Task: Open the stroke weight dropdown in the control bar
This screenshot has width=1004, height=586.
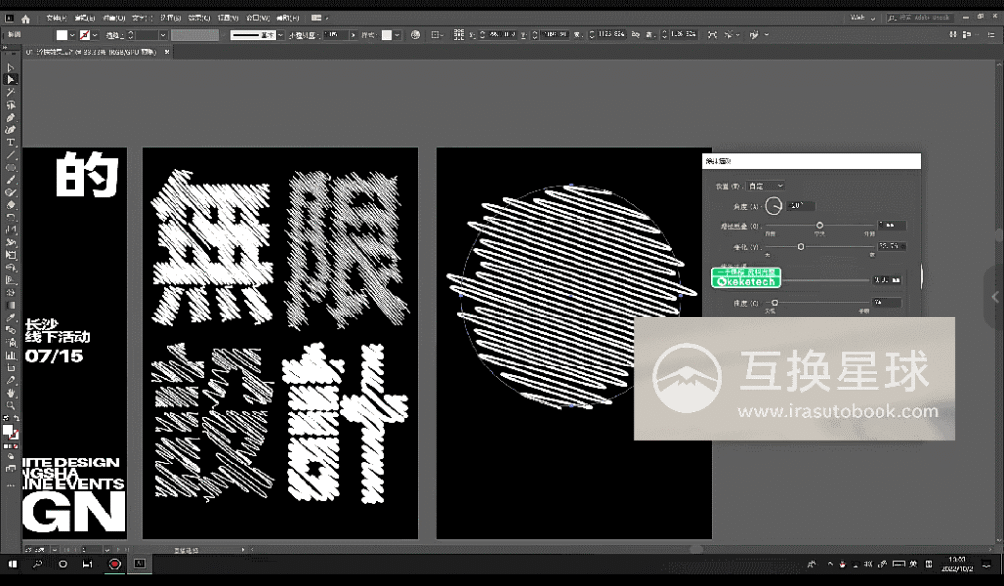Action: pyautogui.click(x=161, y=34)
